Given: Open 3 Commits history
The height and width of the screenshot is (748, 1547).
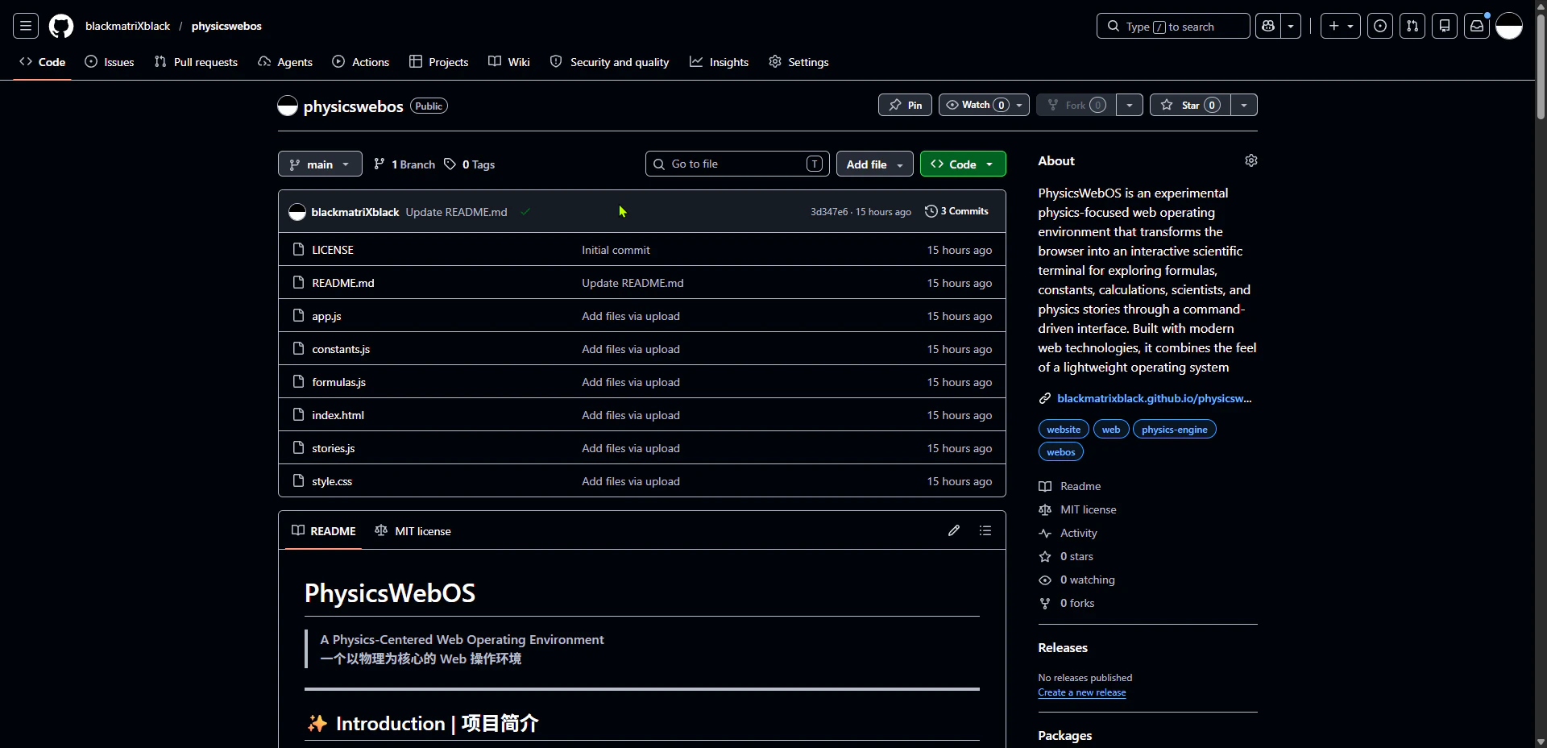Looking at the screenshot, I should click(x=956, y=211).
